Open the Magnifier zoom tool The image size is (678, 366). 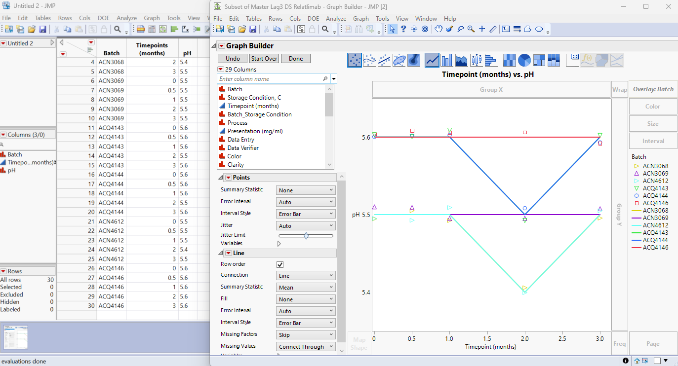click(x=471, y=29)
